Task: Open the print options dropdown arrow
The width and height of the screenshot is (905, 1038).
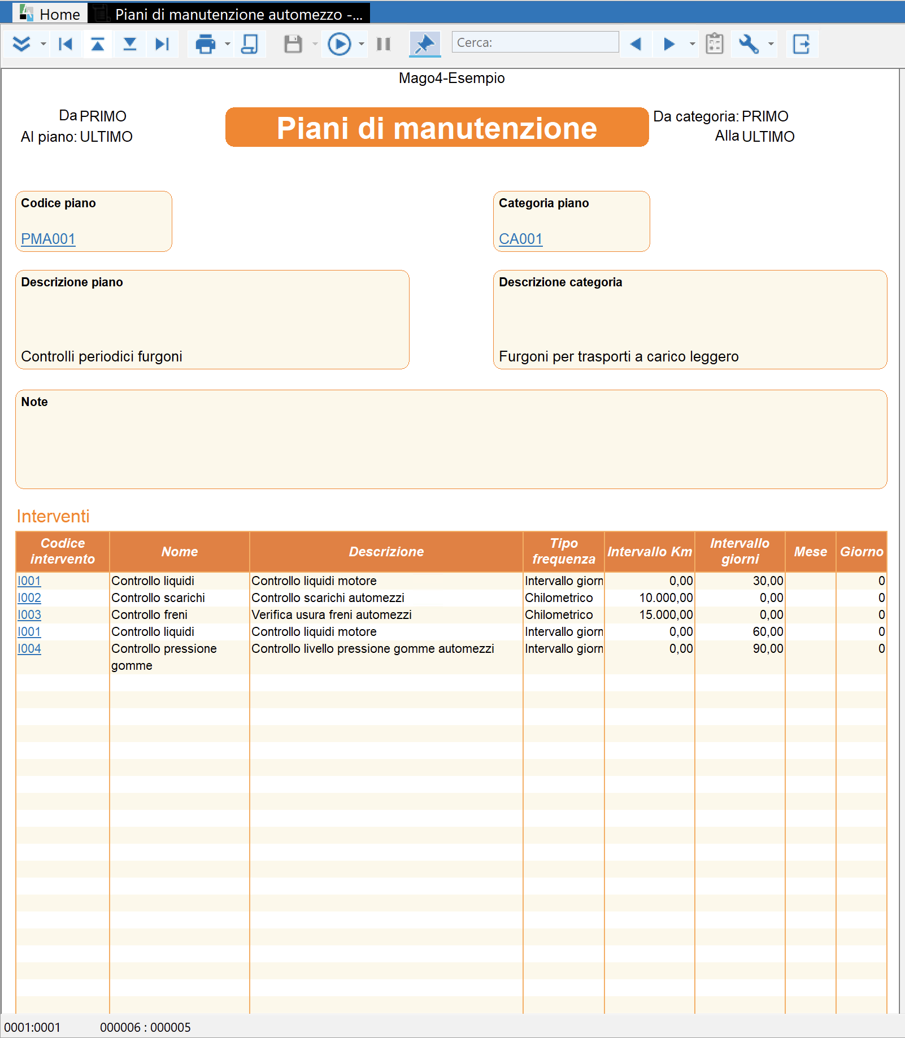Action: tap(227, 43)
